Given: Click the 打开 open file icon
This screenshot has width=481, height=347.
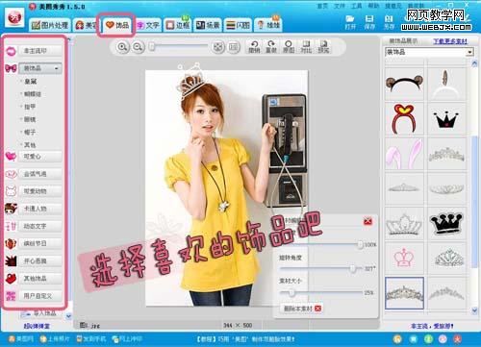Looking at the screenshot, I should 350,22.
